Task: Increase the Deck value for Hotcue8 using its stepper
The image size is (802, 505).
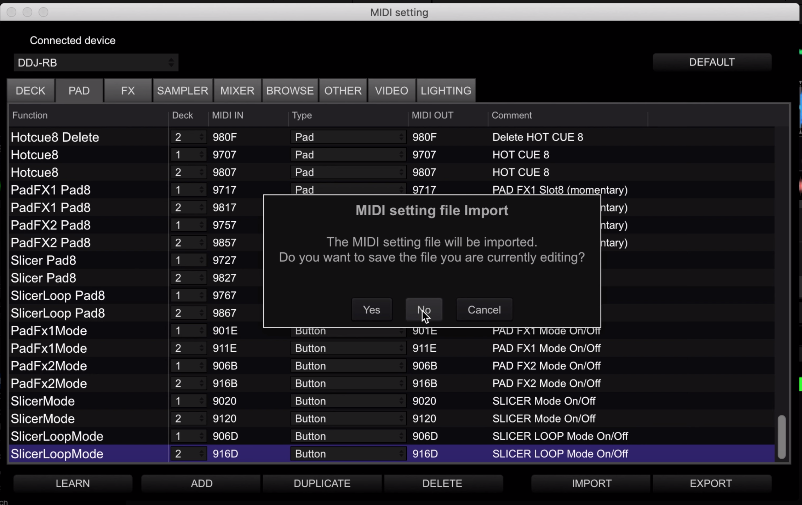Action: coord(201,152)
